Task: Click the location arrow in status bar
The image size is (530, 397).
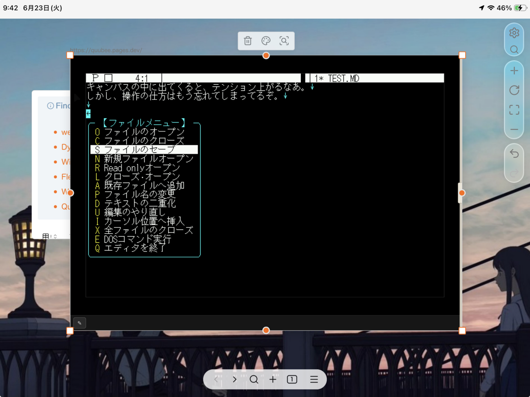Action: point(481,8)
